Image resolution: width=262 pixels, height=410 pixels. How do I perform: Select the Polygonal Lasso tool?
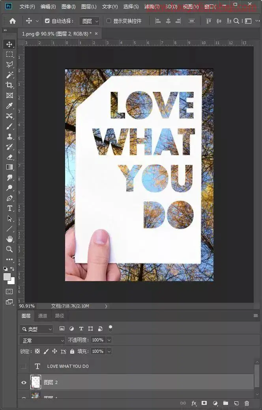click(9, 65)
